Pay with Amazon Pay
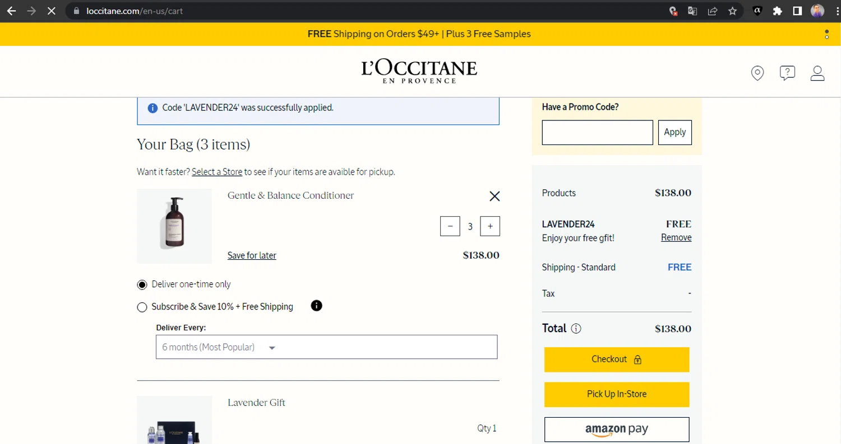Viewport: 841px width, 444px height. [x=617, y=430]
